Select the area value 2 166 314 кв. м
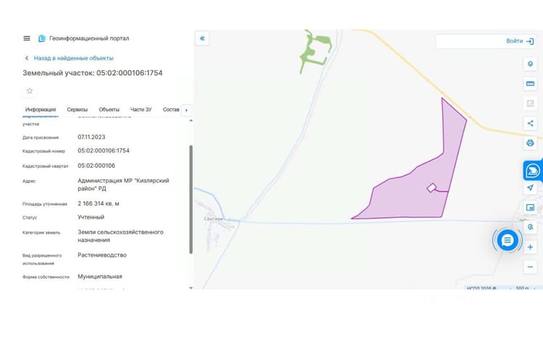The image size is (543, 351). pyautogui.click(x=98, y=203)
